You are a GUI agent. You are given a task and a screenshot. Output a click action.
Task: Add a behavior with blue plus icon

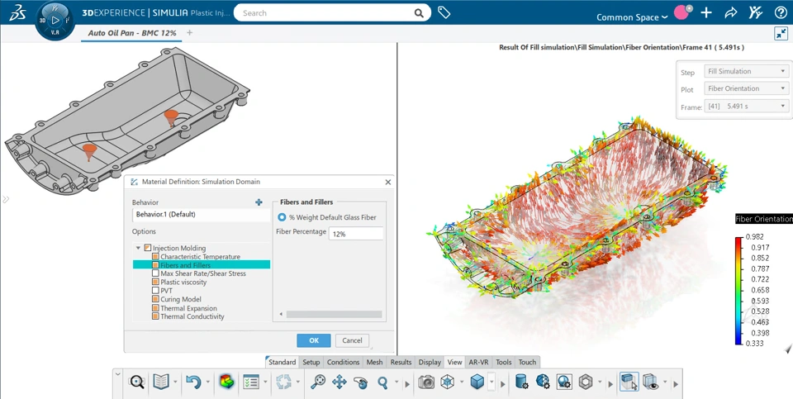pyautogui.click(x=259, y=202)
